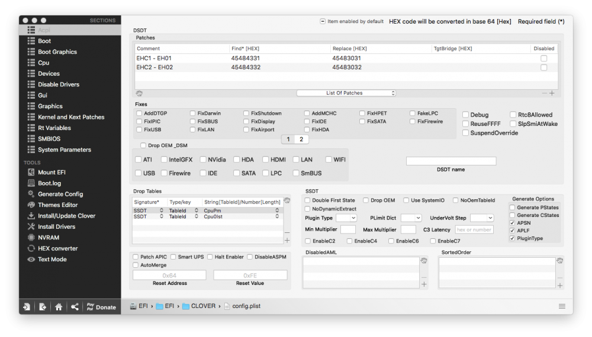Toggle FixShutdown checkbox
Viewport: 592px width, 337px height.
pyautogui.click(x=246, y=113)
